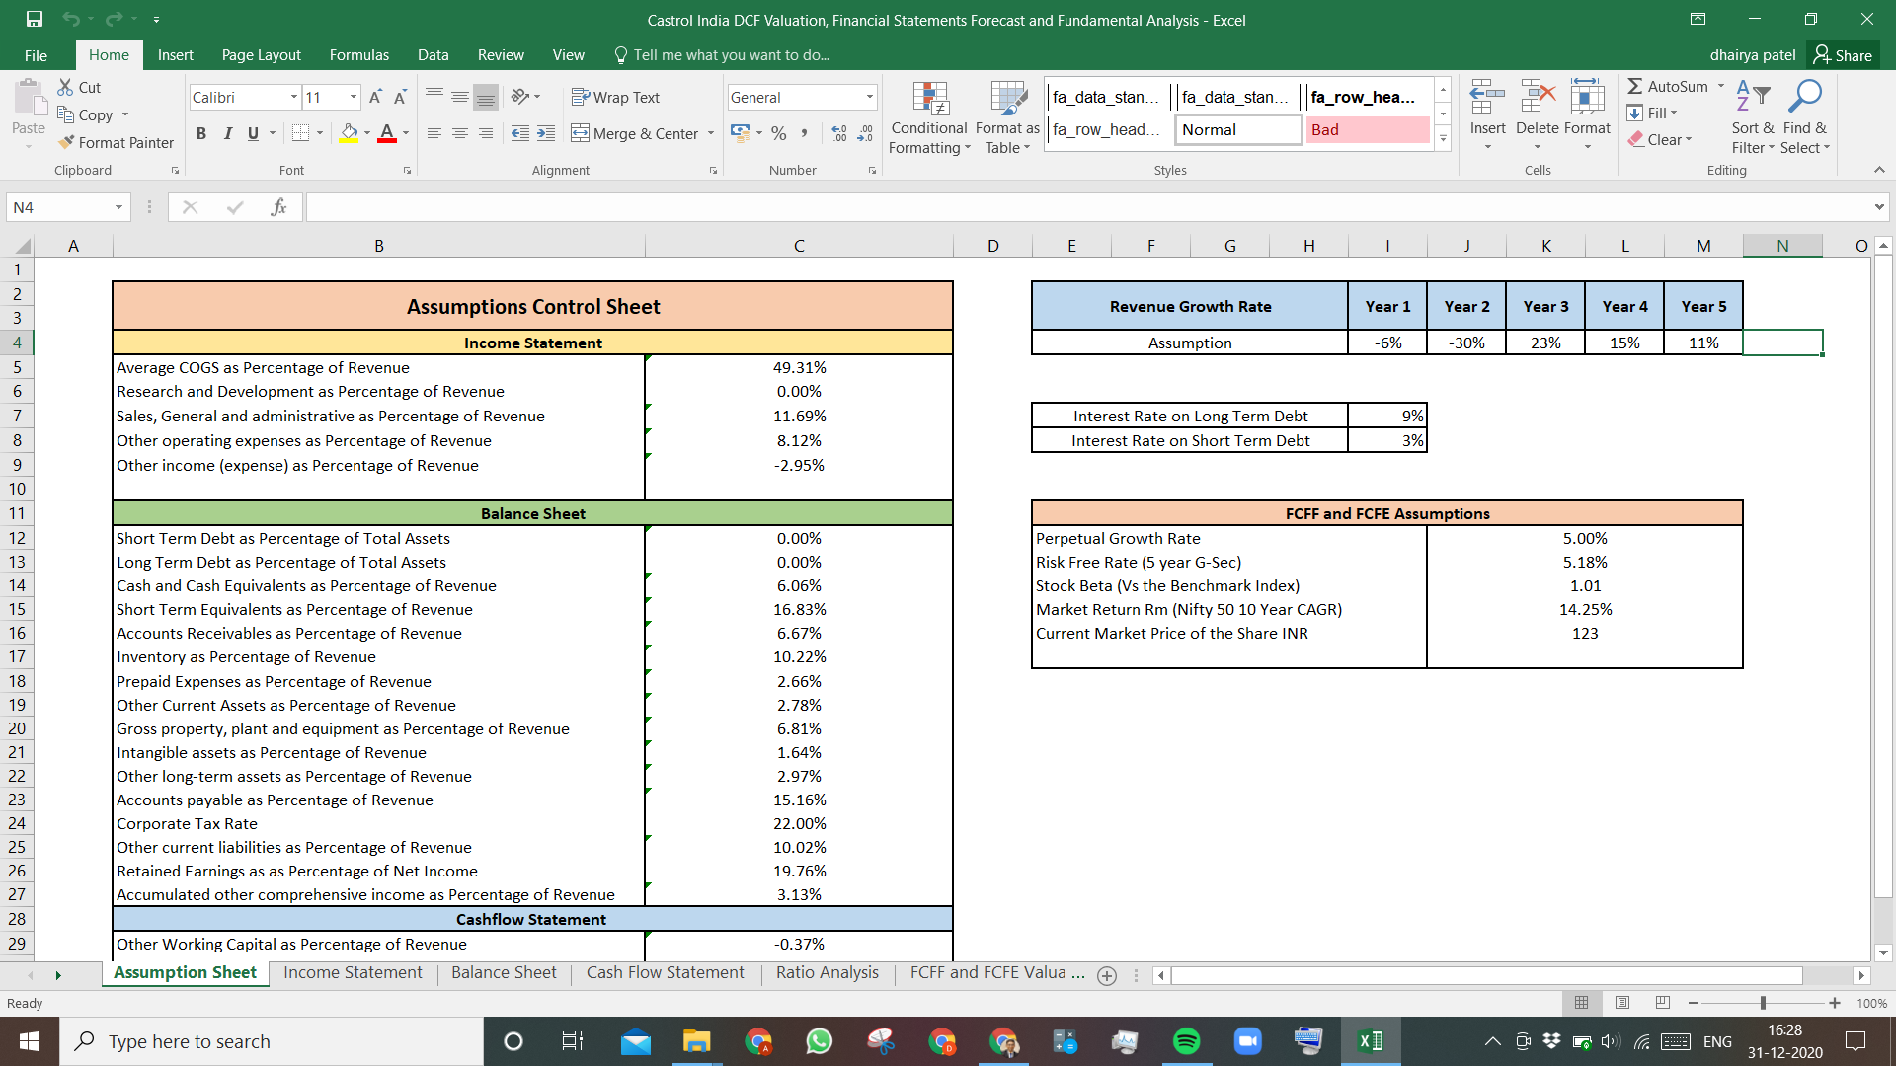Open Find & Select menu

click(1806, 117)
